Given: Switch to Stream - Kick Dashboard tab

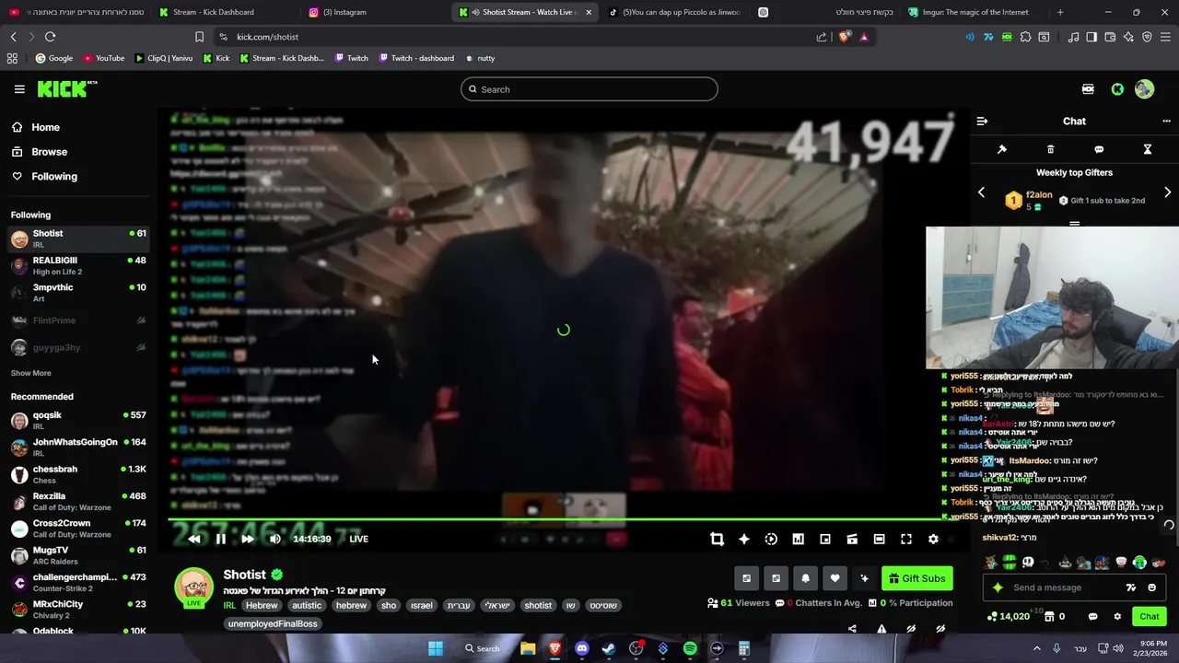Looking at the screenshot, I should click(x=214, y=12).
